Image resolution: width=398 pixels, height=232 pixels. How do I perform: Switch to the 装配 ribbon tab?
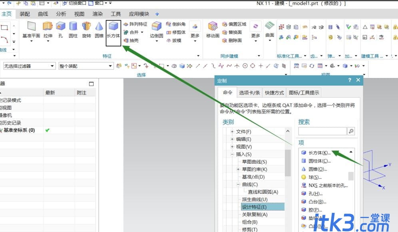click(25, 14)
